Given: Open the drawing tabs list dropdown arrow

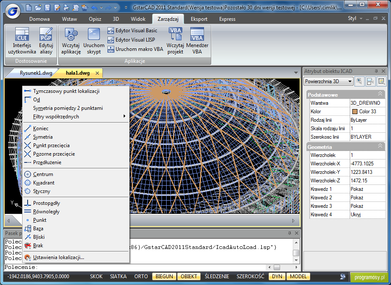Looking at the screenshot, I should click(x=296, y=73).
